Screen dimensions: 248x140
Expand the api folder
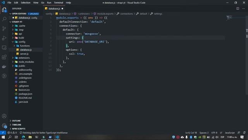click(20, 34)
